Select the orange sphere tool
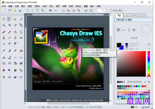Image resolution: width=155 pixels, height=109 pixels. click(x=21, y=50)
